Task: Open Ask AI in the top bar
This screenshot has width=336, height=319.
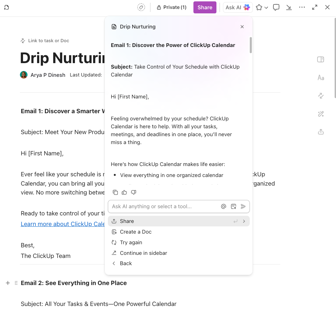Action: (238, 8)
